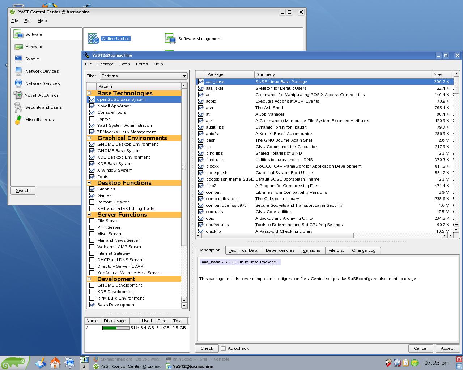
Task: Switch to the tuxmachines.org browser taskbar entry
Action: tap(128, 359)
